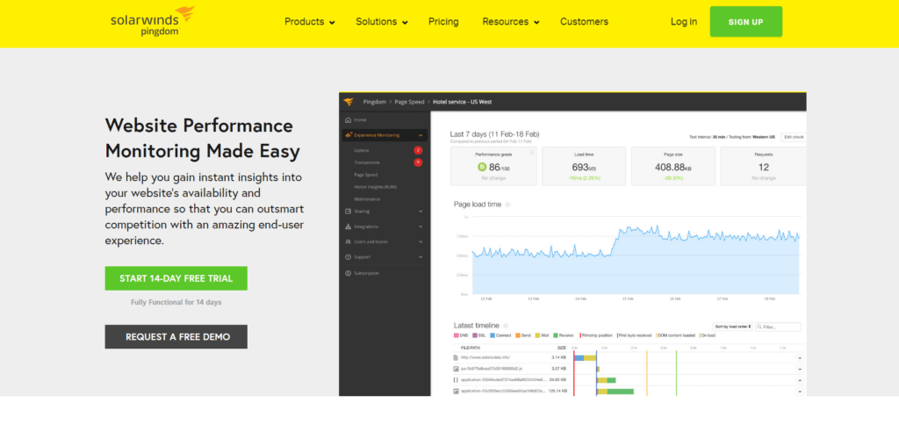899x446 pixels.
Task: Click the Support question-mark icon
Action: tap(348, 257)
